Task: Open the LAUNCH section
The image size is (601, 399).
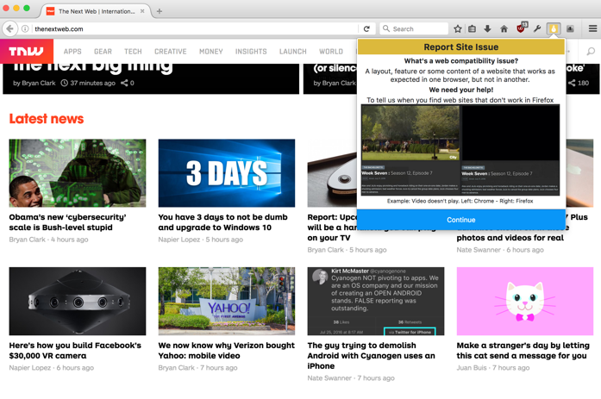Action: point(293,52)
